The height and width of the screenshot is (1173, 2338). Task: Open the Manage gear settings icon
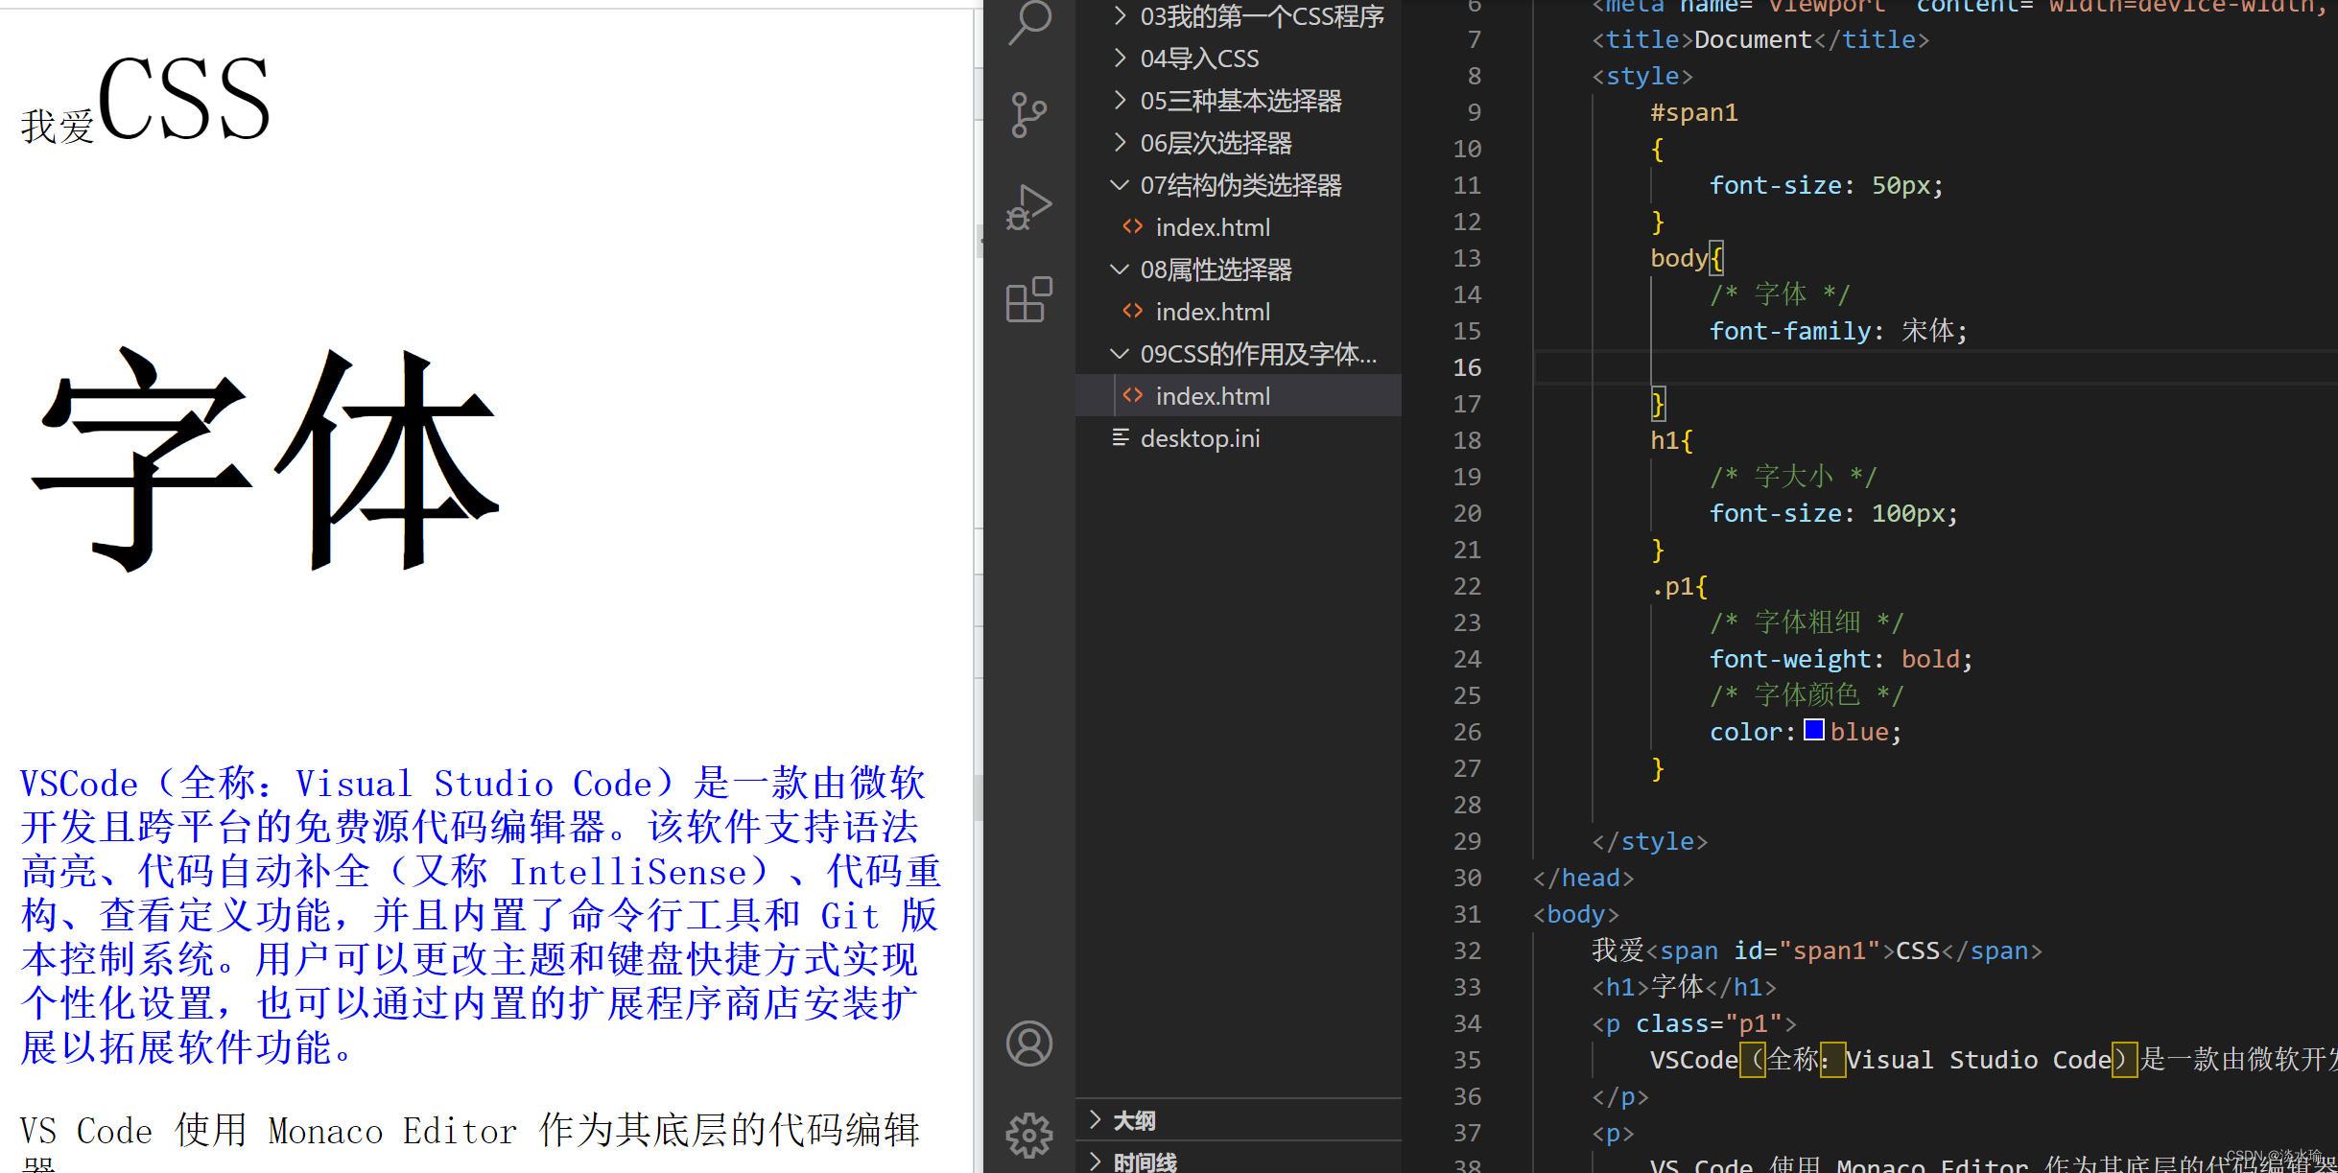click(1029, 1136)
